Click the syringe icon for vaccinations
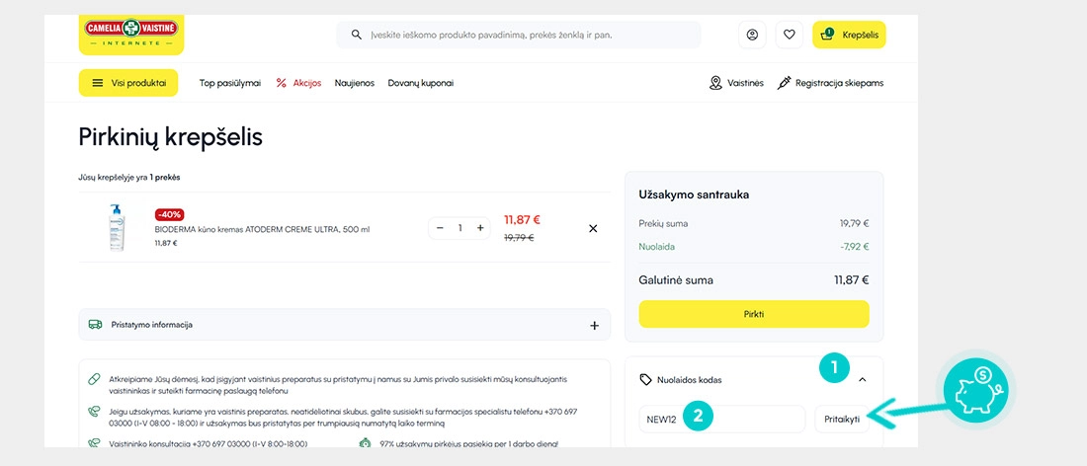Screen dimensions: 1087x466 pyautogui.click(x=784, y=83)
